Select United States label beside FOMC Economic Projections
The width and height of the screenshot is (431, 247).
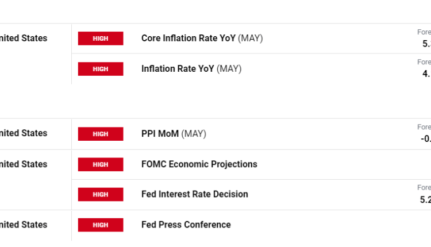click(x=24, y=164)
